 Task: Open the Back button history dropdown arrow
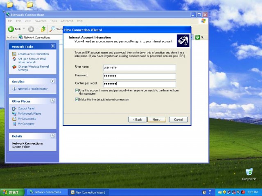(24, 29)
